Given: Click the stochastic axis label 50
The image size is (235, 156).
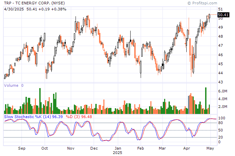Looking at the screenshot, I should 220,130.
